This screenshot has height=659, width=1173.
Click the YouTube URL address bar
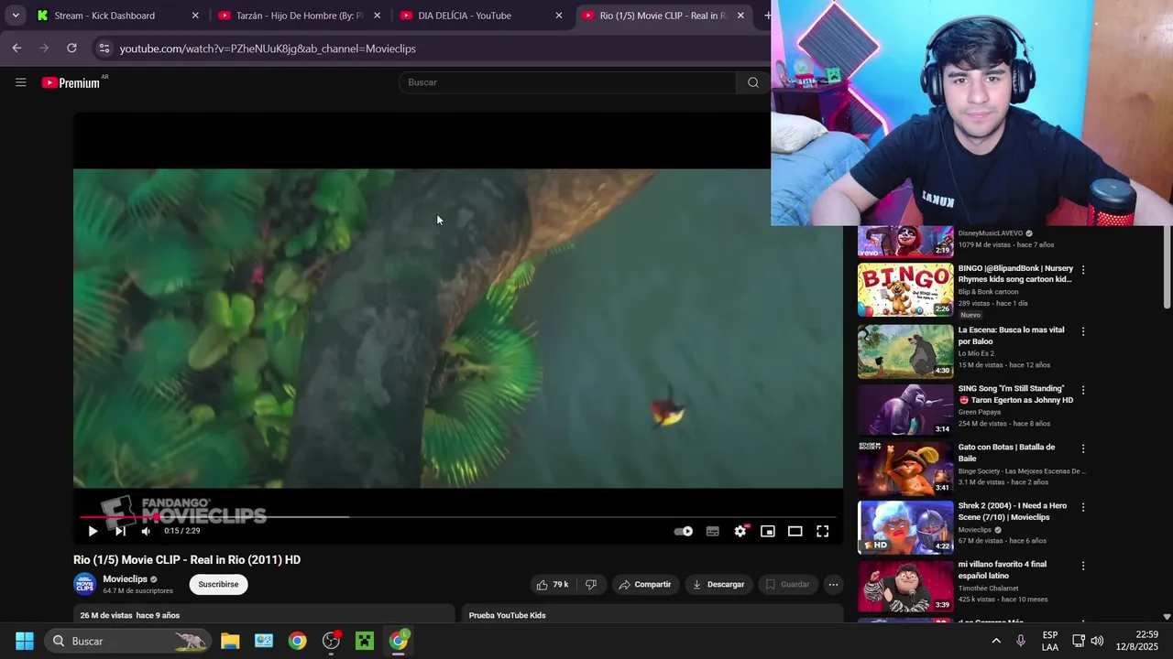[268, 49]
